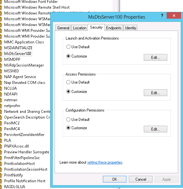This screenshot has width=183, height=189.
Task: Switch to the General tab
Action: [63, 28]
